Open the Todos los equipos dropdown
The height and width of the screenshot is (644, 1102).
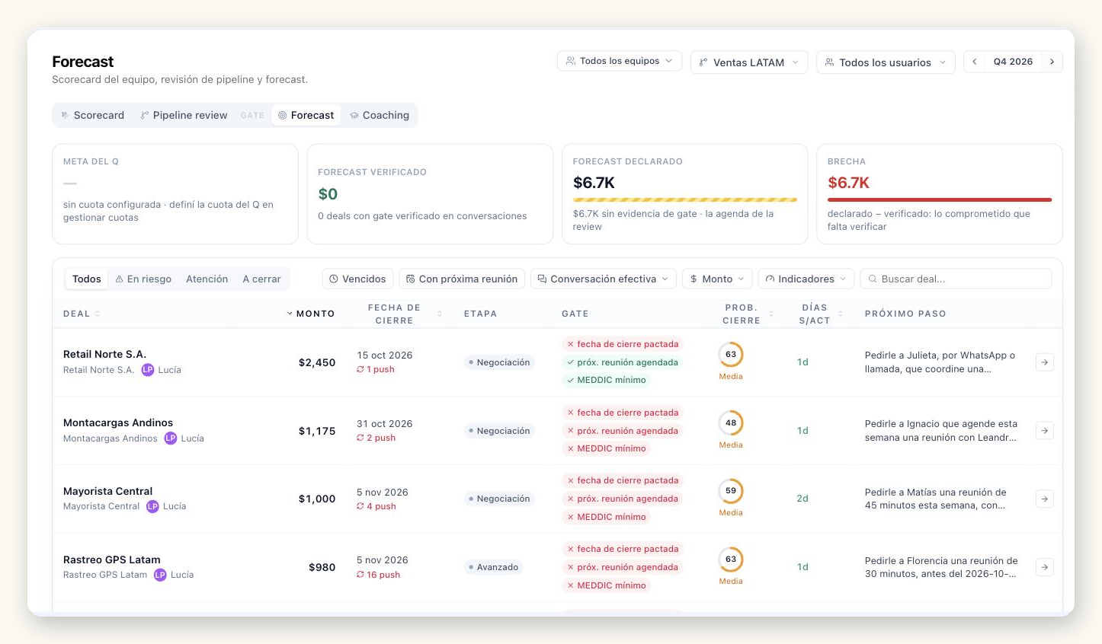point(620,61)
